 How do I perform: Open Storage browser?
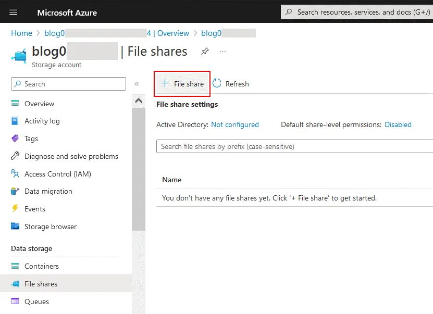[x=50, y=227]
